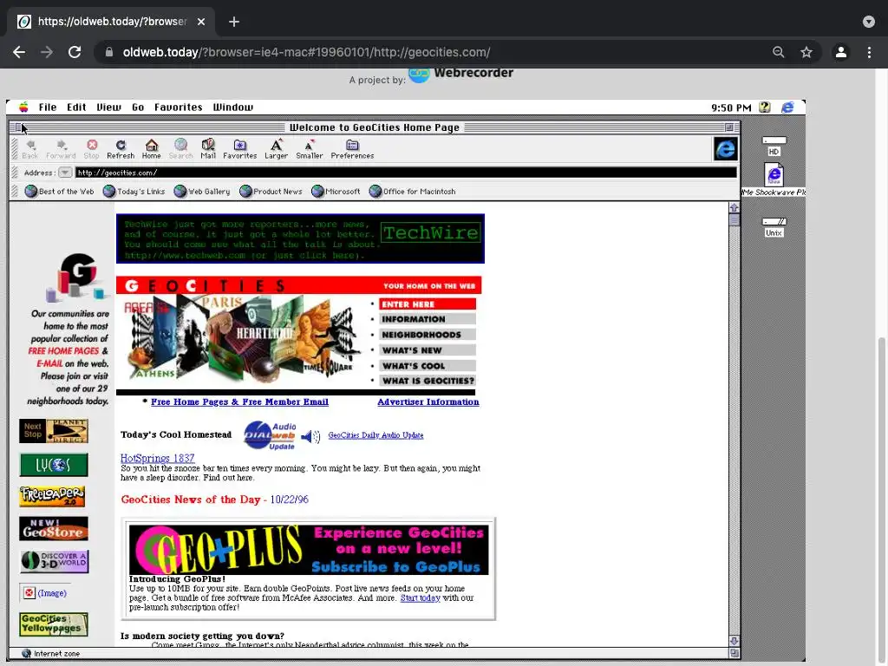
Task: Open the HotSprings 1837 link
Action: point(158,458)
